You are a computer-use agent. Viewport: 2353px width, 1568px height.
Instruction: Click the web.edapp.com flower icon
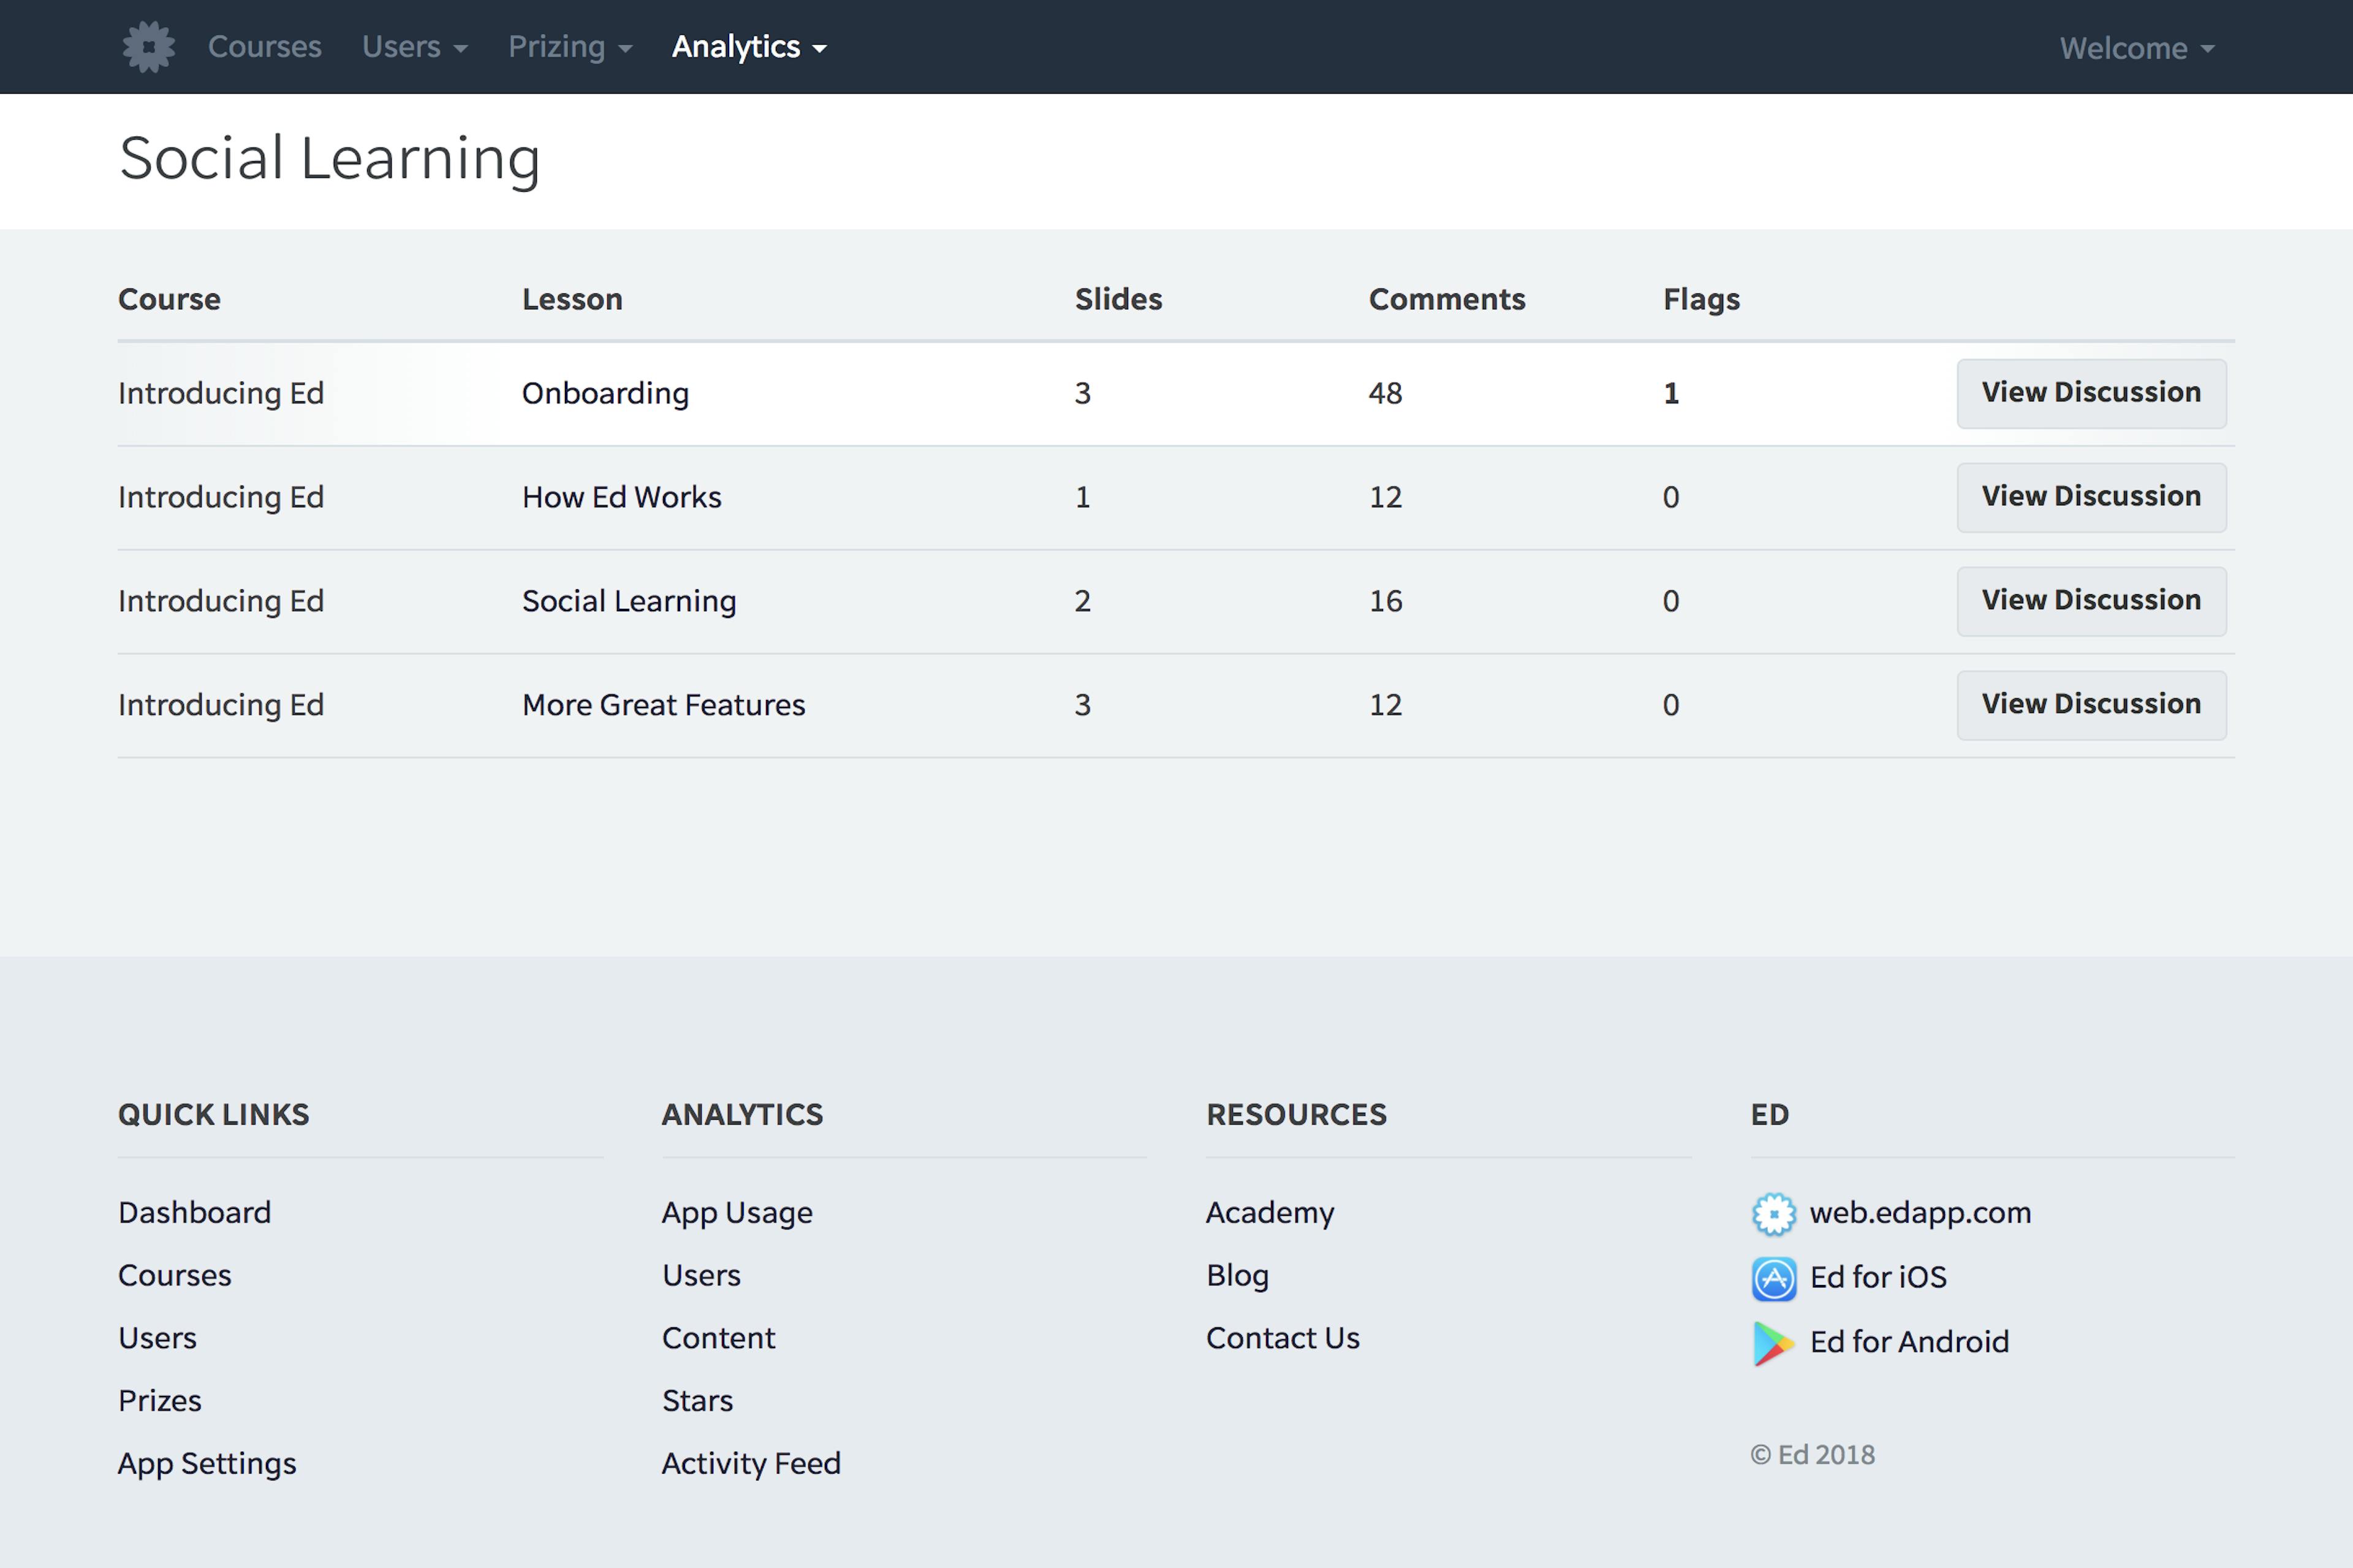coord(1774,1214)
